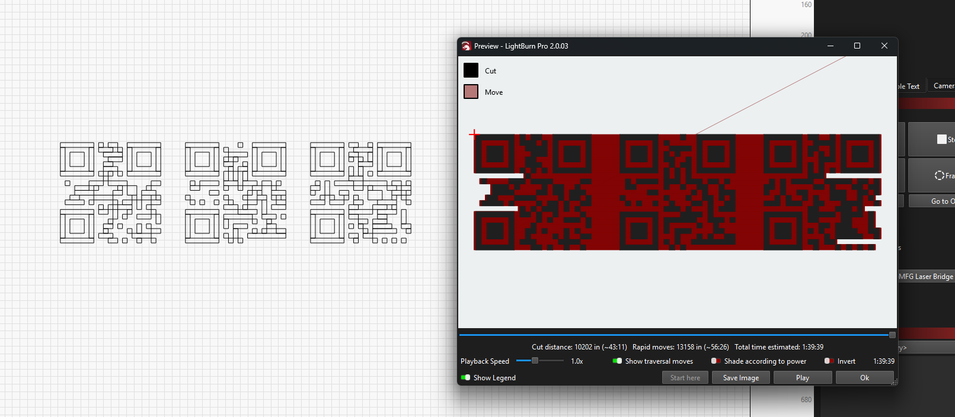Click the Total time estimated 1:39:39 text

coord(779,347)
